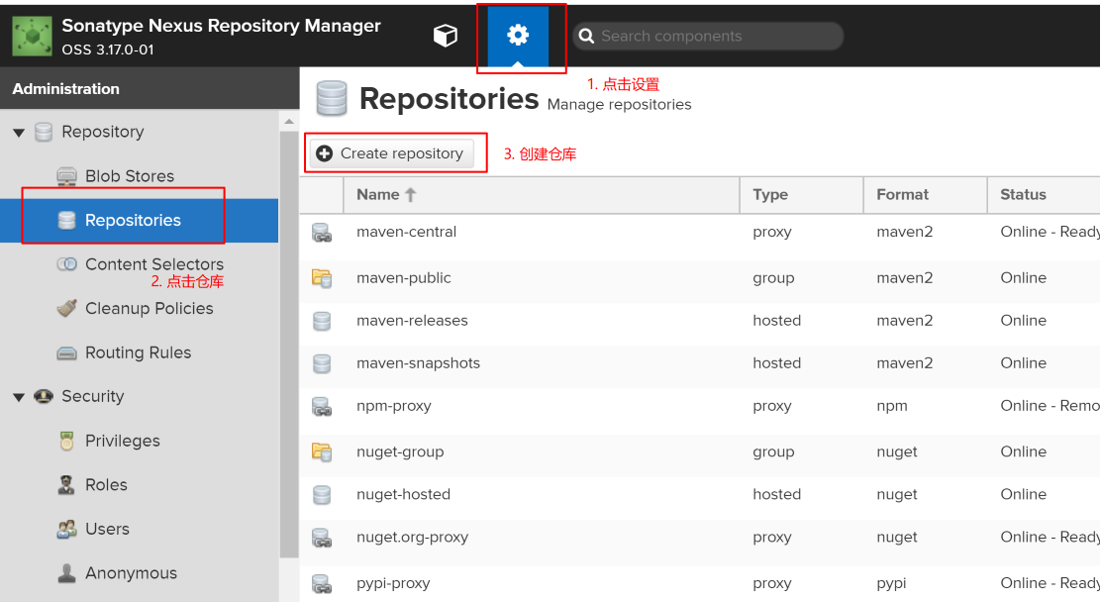Open the maven-public repository name
The width and height of the screenshot is (1101, 602).
click(x=404, y=278)
